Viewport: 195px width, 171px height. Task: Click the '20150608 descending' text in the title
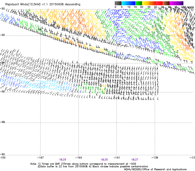65,4
